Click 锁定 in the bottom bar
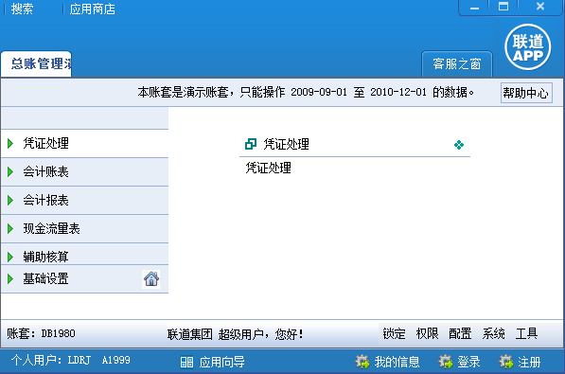 [x=394, y=333]
